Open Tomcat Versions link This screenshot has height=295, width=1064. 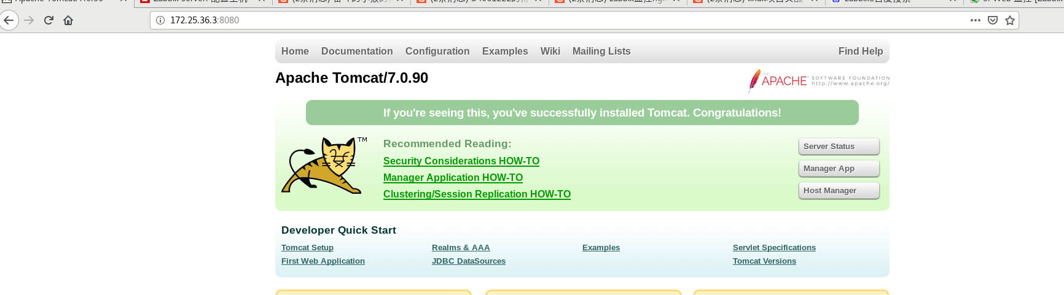click(764, 261)
